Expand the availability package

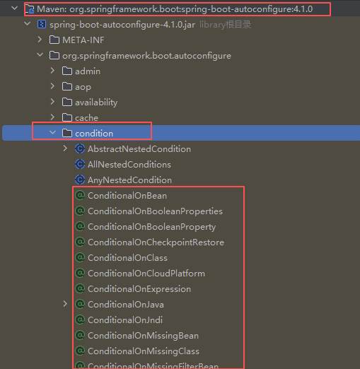pos(52,102)
